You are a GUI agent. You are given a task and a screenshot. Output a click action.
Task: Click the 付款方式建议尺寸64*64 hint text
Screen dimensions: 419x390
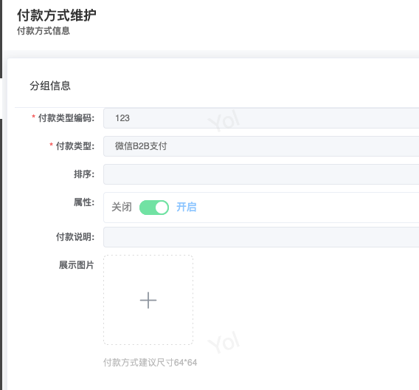point(150,363)
